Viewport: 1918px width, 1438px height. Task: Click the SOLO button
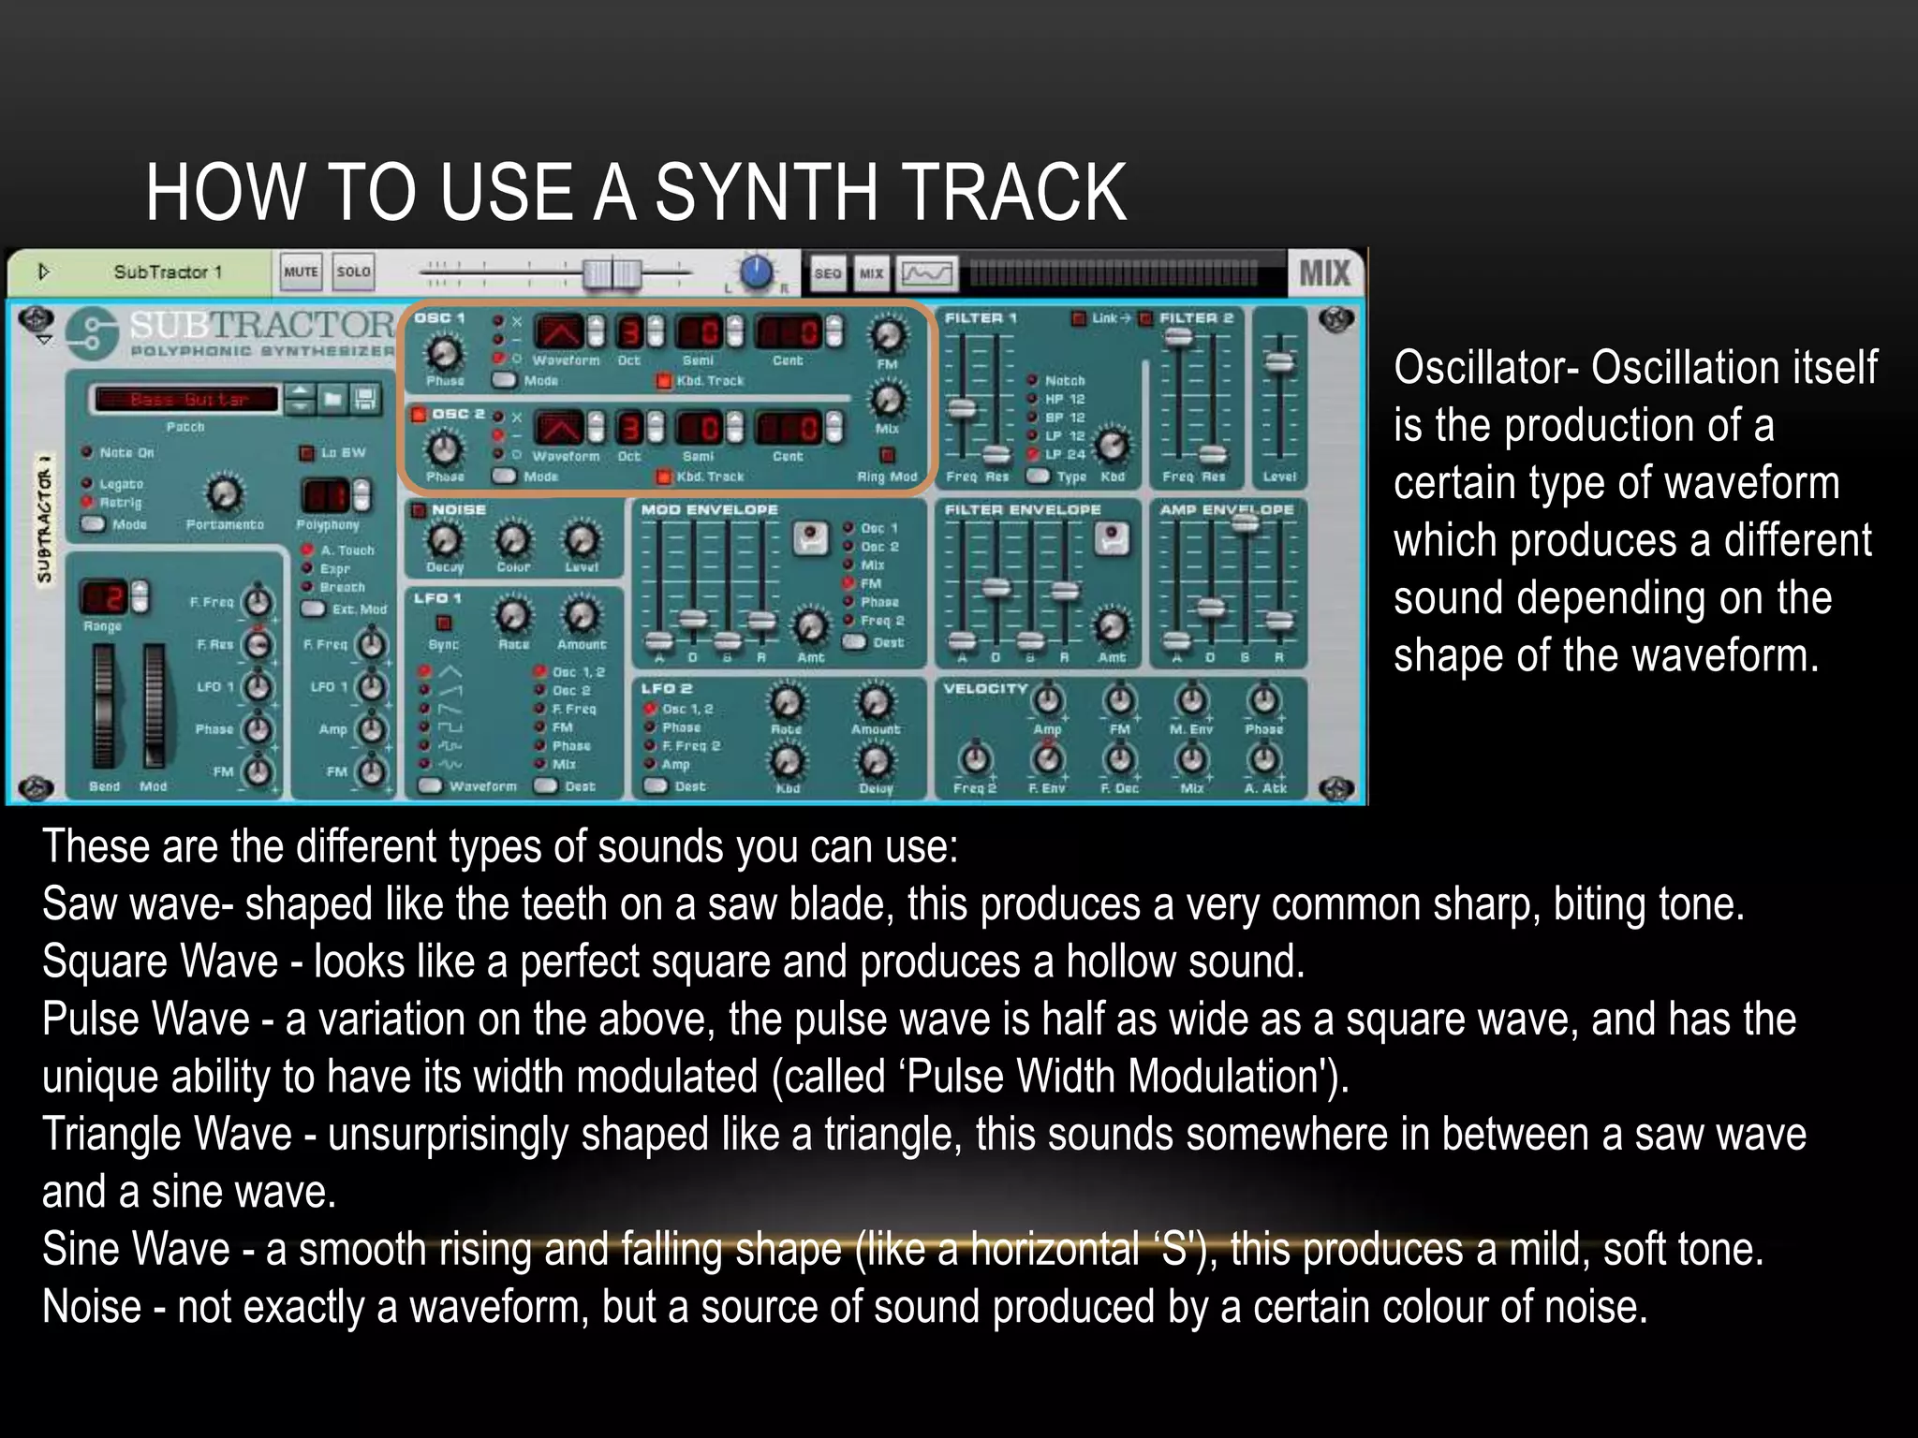pyautogui.click(x=353, y=271)
